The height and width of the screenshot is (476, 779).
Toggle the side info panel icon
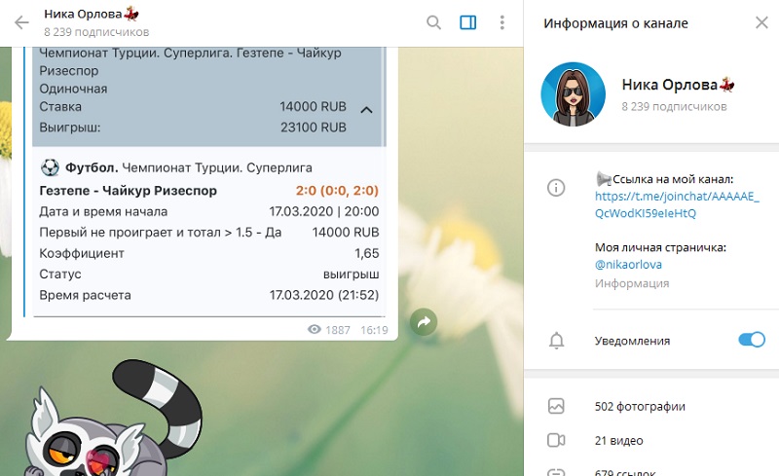tap(467, 22)
